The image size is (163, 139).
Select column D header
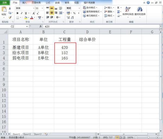[87, 32]
